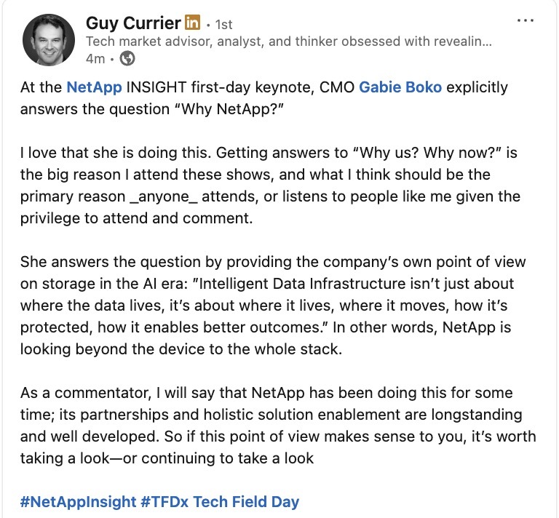Click the Tech market advisor headline text

click(x=288, y=41)
